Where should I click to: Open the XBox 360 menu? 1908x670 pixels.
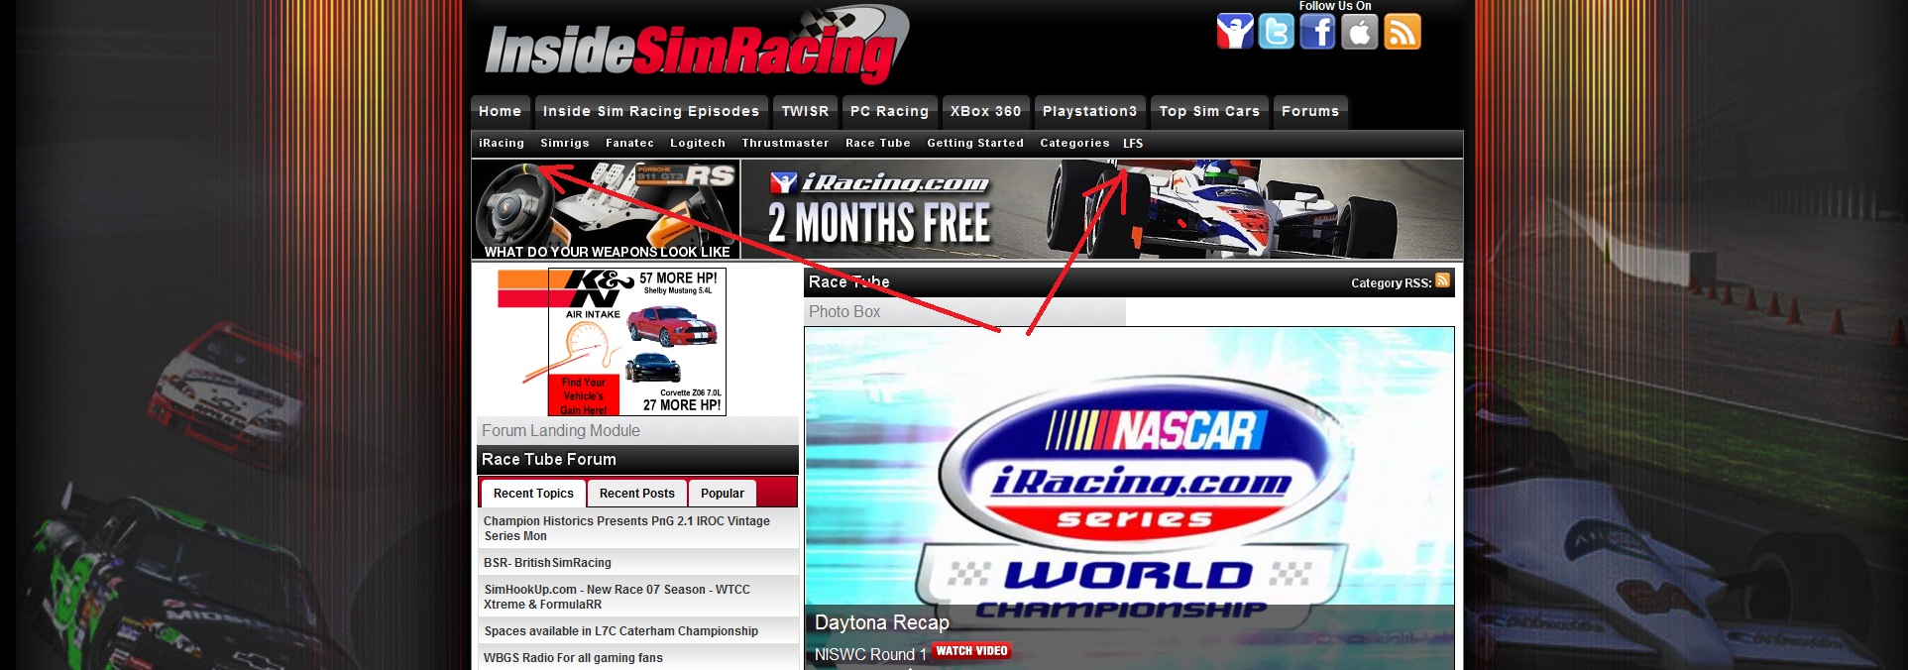[985, 112]
